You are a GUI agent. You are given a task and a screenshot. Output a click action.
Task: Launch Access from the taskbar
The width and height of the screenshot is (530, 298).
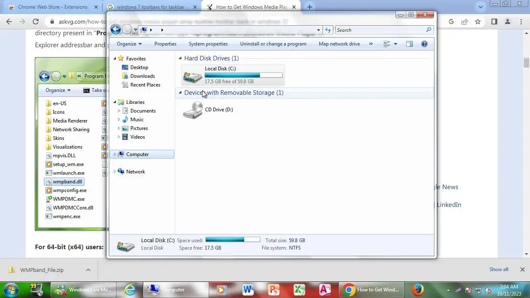click(x=325, y=290)
